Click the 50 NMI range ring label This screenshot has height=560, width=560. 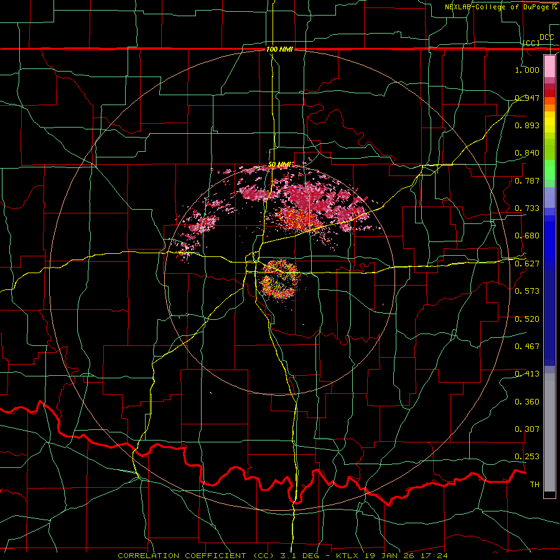click(279, 164)
